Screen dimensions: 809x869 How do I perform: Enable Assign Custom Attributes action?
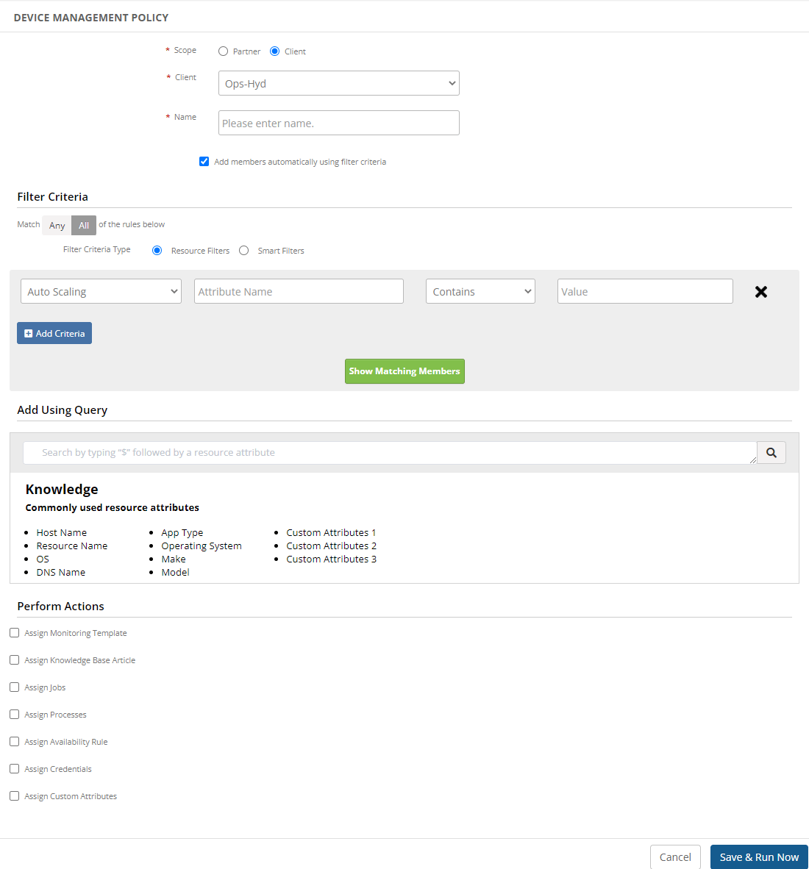pos(14,795)
